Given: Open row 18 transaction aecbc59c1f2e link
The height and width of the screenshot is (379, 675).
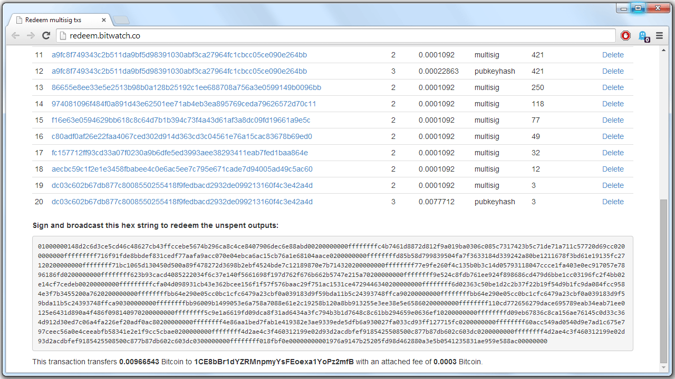Looking at the screenshot, I should tap(182, 169).
